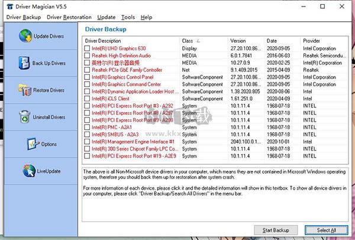The image size is (355, 240).
Task: Open the Back Up Drivers sidebar icon
Action: click(24, 63)
